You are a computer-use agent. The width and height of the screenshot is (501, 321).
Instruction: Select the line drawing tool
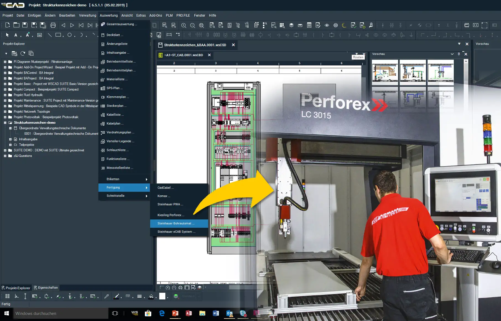point(50,35)
